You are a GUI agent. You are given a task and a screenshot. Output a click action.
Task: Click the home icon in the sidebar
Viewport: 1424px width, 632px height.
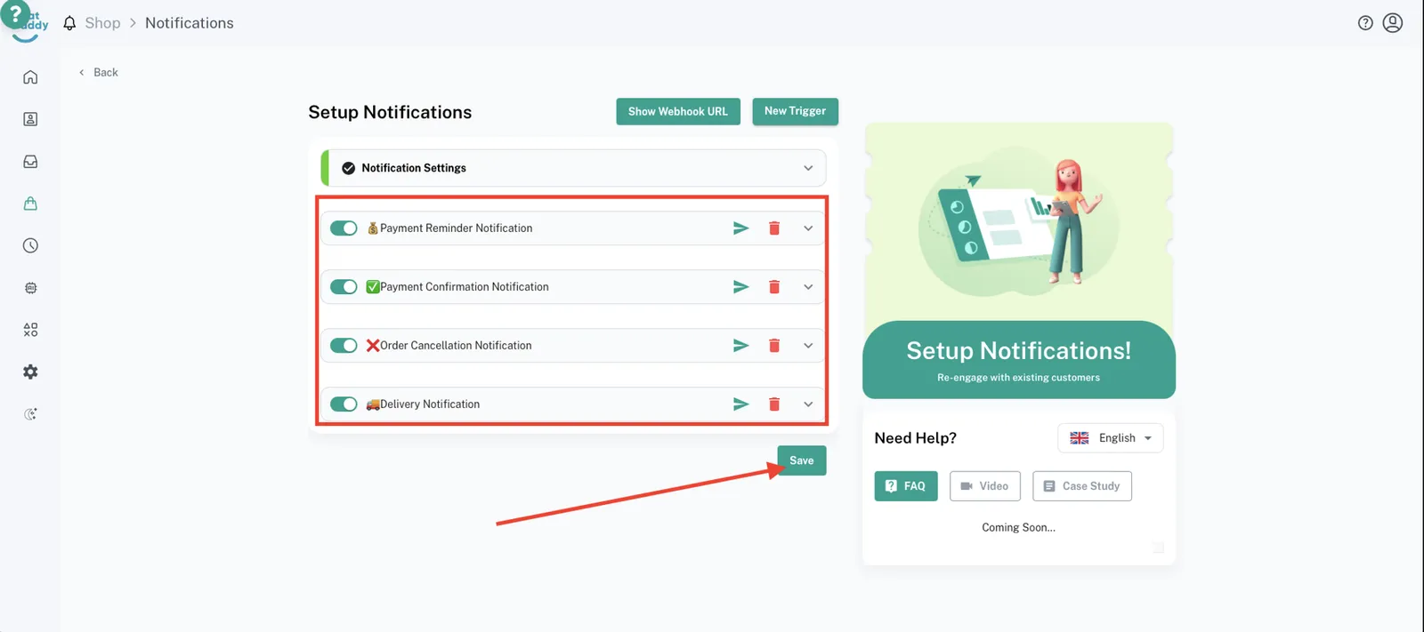pos(30,77)
